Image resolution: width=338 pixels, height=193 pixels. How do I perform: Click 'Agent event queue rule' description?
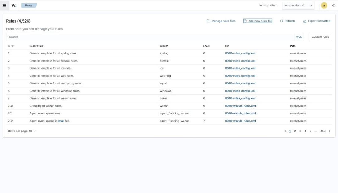coord(45,113)
